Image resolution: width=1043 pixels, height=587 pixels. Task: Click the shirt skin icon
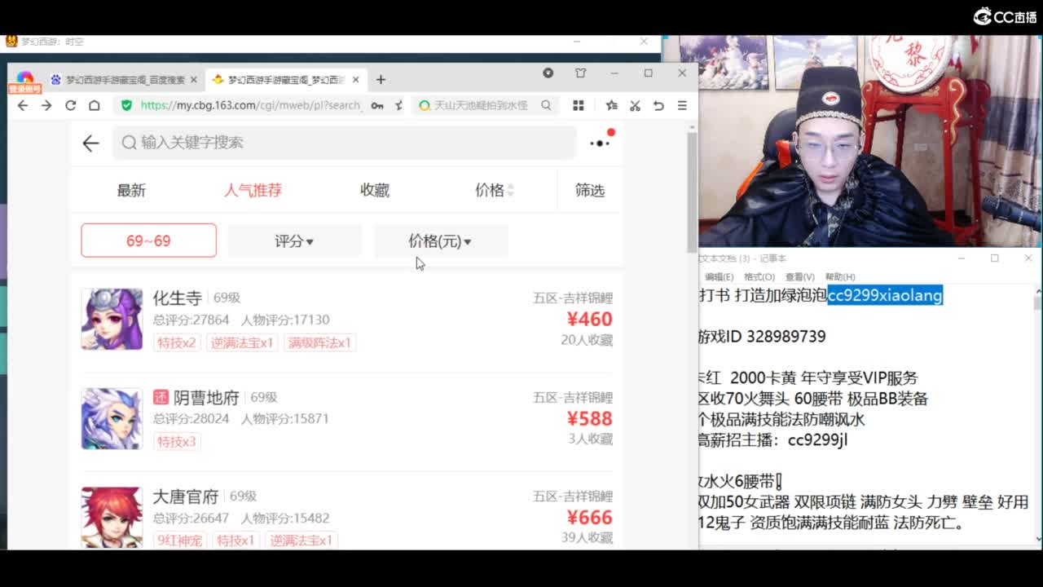[x=581, y=73]
